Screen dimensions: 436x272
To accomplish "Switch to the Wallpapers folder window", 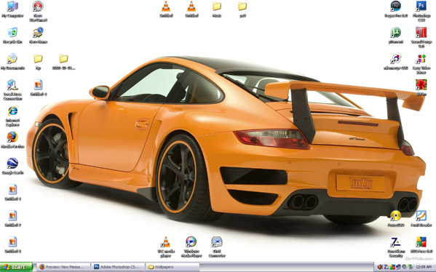I will pyautogui.click(x=173, y=267).
